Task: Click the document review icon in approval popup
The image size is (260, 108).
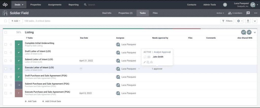Action: pyautogui.click(x=148, y=62)
